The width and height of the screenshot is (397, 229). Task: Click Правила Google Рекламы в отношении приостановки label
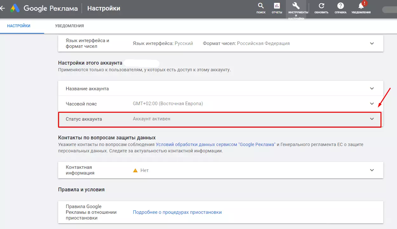click(91, 212)
